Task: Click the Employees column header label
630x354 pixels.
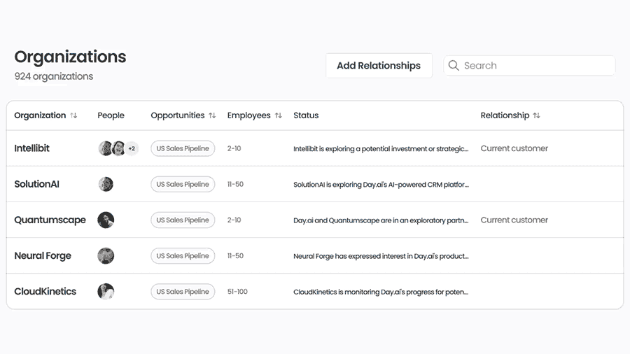Action: [248, 115]
